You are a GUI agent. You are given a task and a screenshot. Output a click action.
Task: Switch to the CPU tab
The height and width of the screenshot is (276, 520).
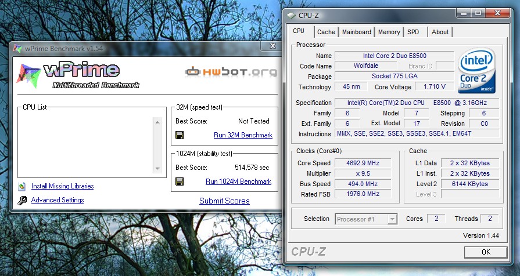coord(299,31)
